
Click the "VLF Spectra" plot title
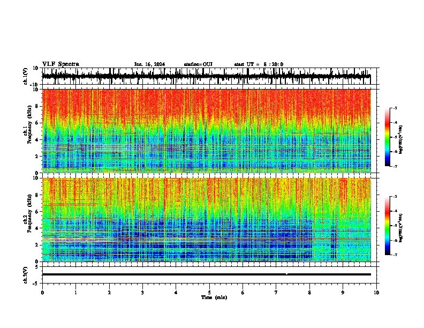click(60, 64)
